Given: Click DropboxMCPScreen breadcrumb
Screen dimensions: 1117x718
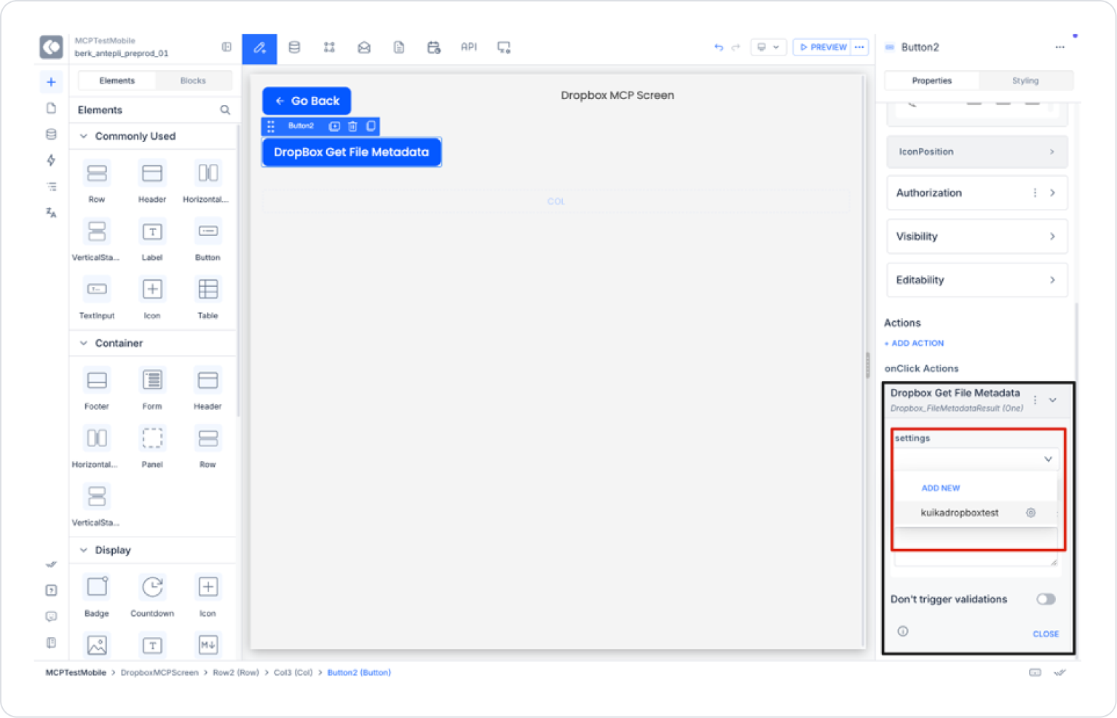Looking at the screenshot, I should tap(159, 673).
